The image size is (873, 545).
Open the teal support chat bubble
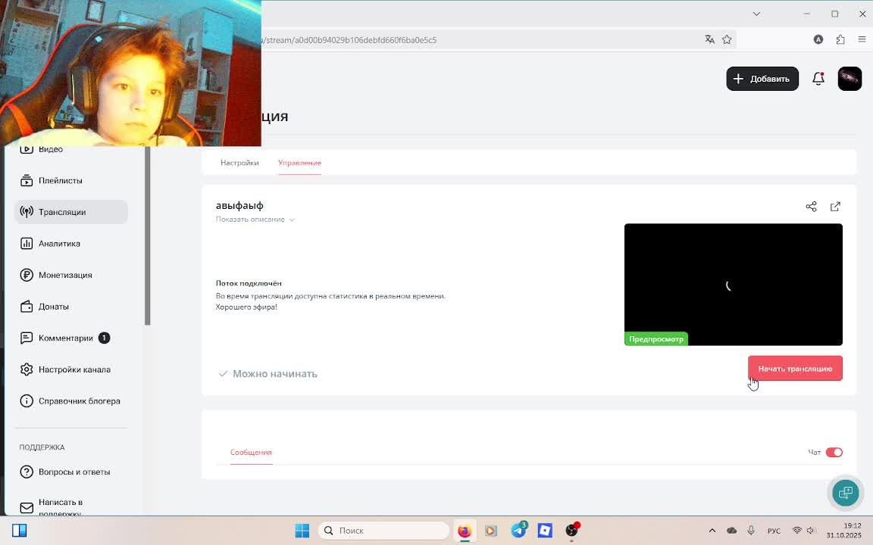[x=845, y=492]
